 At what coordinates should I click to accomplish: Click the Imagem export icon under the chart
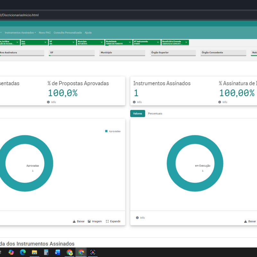(89, 221)
